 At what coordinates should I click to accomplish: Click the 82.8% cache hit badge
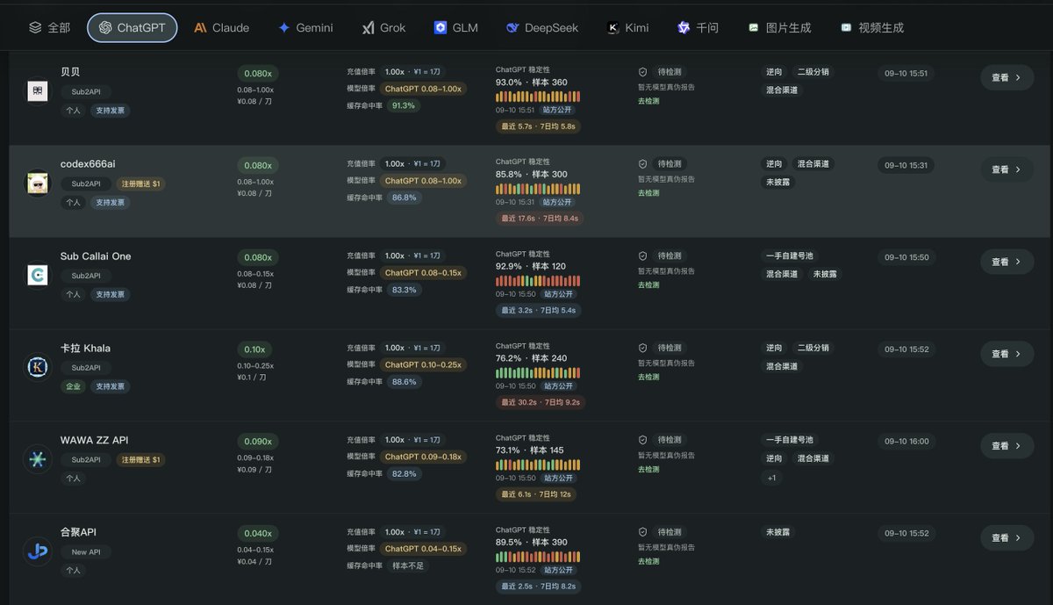(404, 473)
